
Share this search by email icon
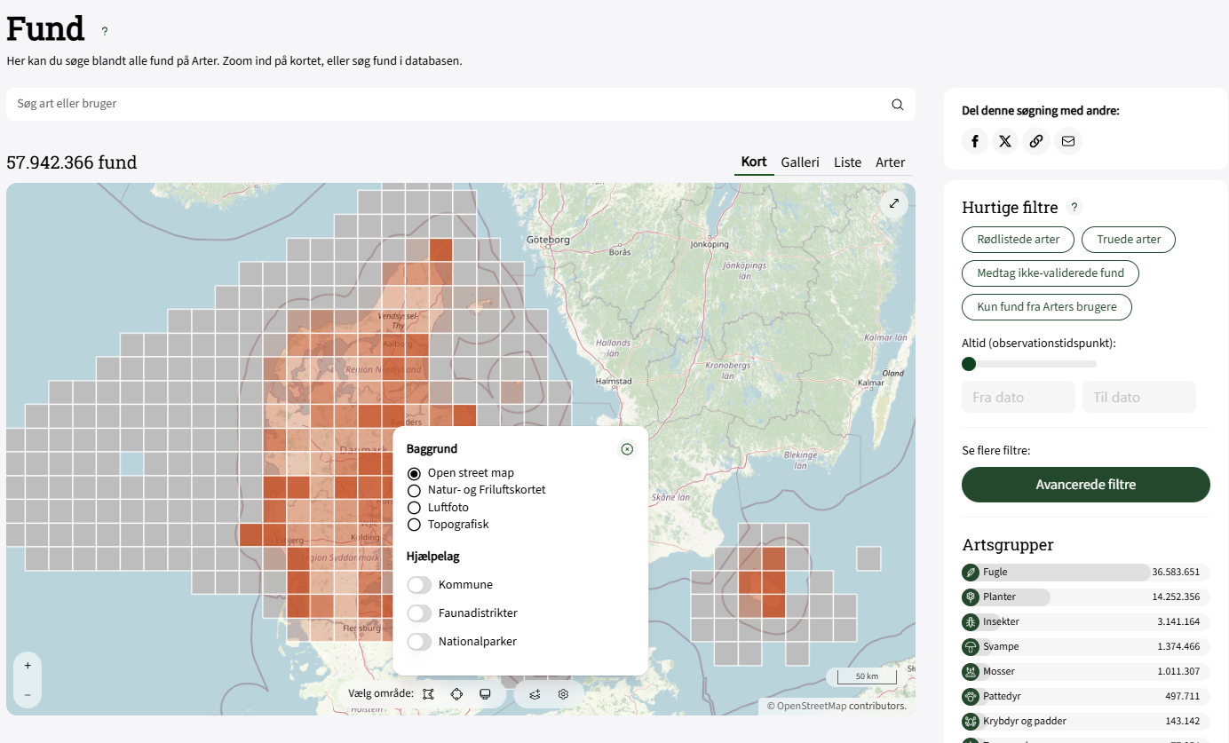click(1067, 141)
